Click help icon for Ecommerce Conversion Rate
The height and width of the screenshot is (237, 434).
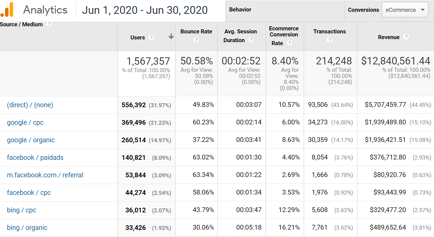[289, 43]
